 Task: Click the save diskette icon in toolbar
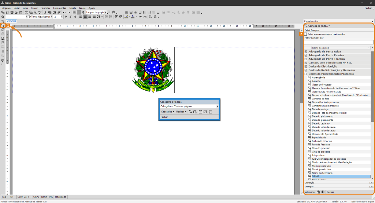point(21,12)
